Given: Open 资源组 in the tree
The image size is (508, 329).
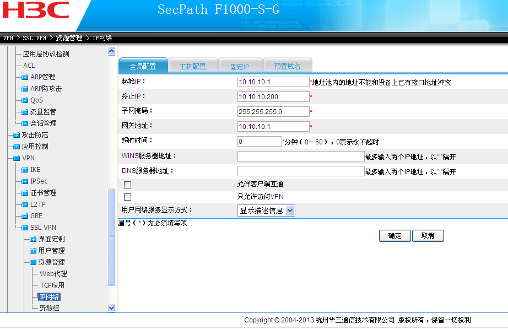Looking at the screenshot, I should [49, 308].
